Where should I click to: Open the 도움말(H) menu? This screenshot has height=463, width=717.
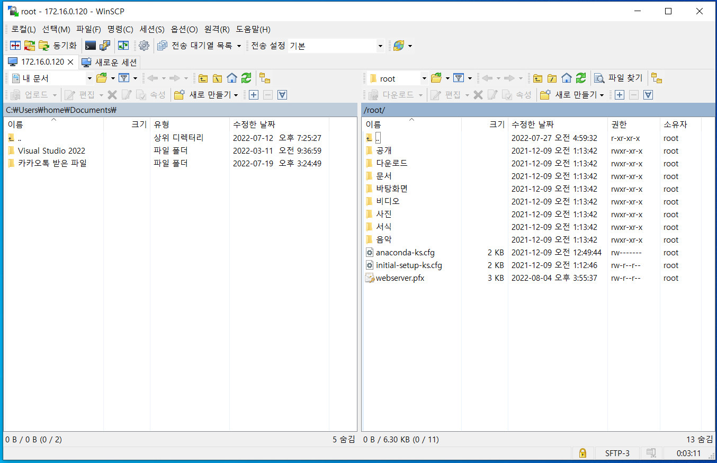pyautogui.click(x=253, y=29)
